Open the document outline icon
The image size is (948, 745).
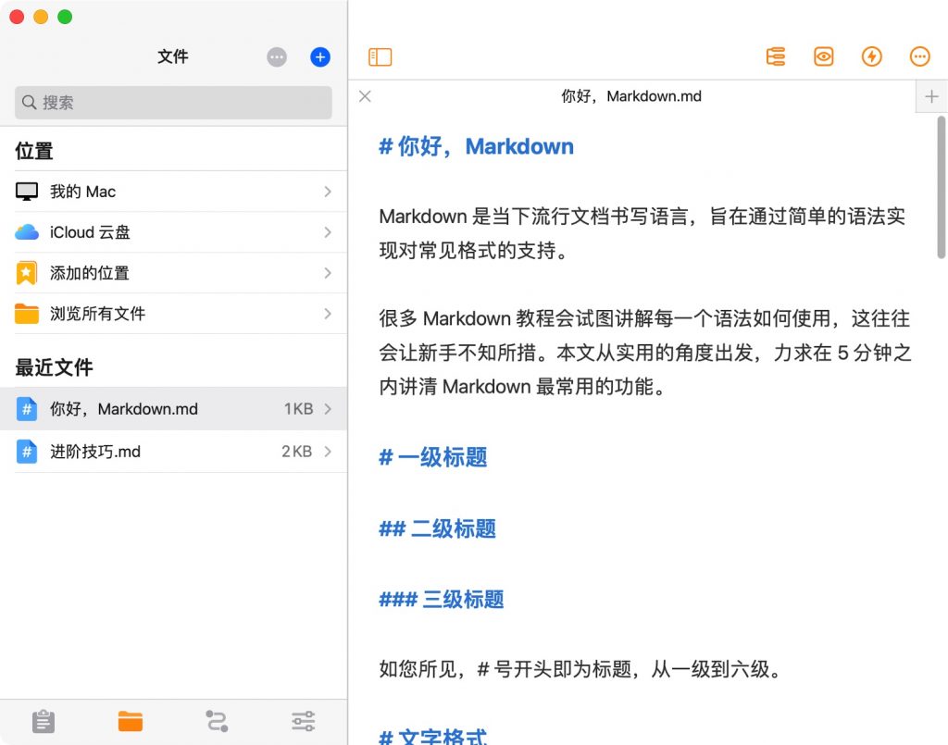coord(775,56)
